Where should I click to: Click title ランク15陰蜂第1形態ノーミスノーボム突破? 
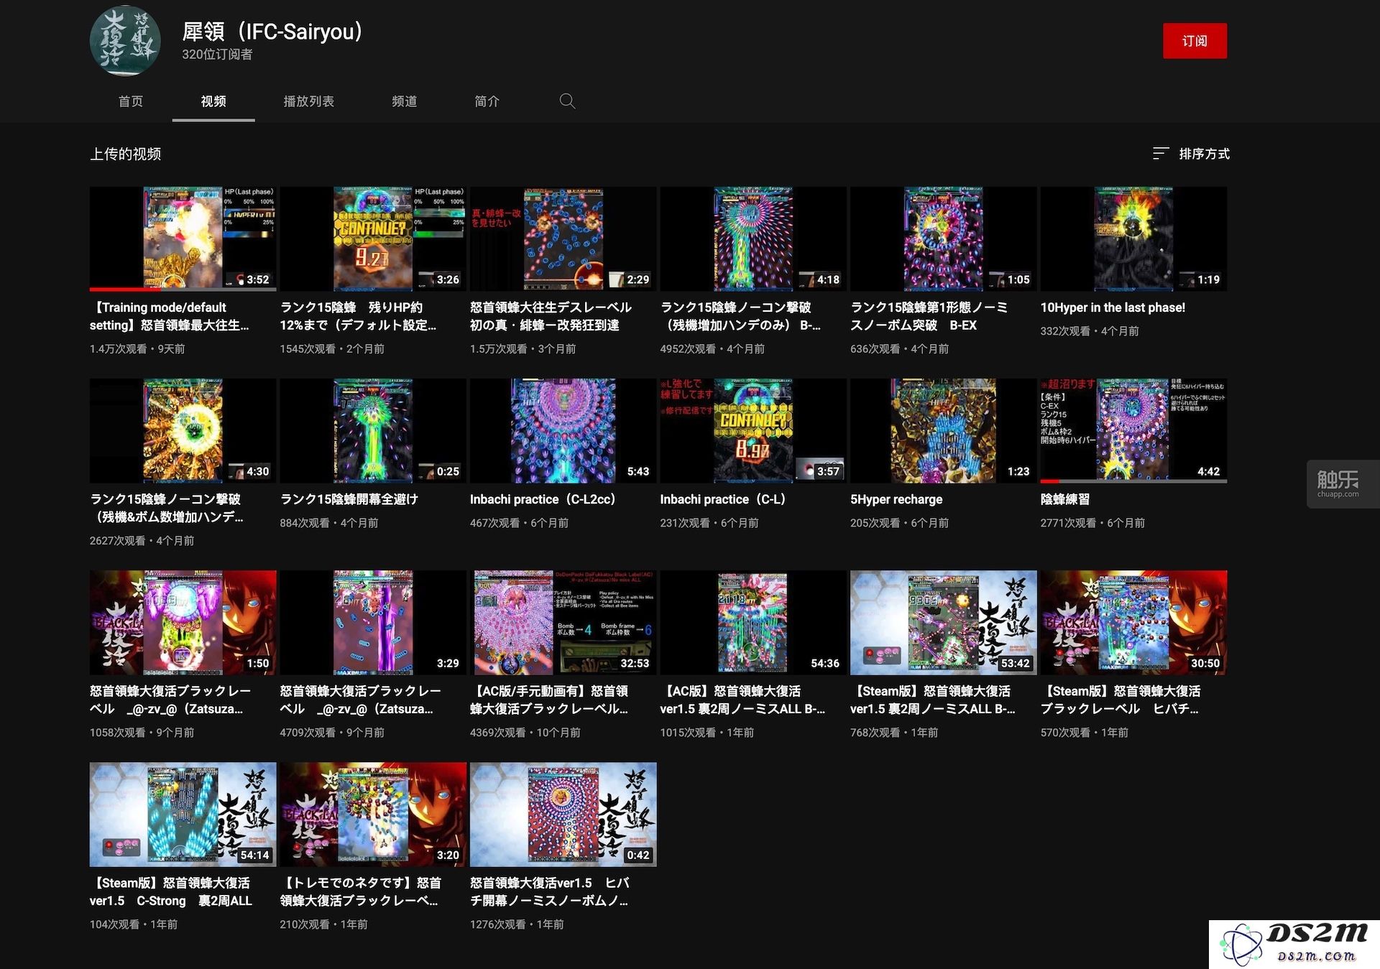tap(929, 316)
